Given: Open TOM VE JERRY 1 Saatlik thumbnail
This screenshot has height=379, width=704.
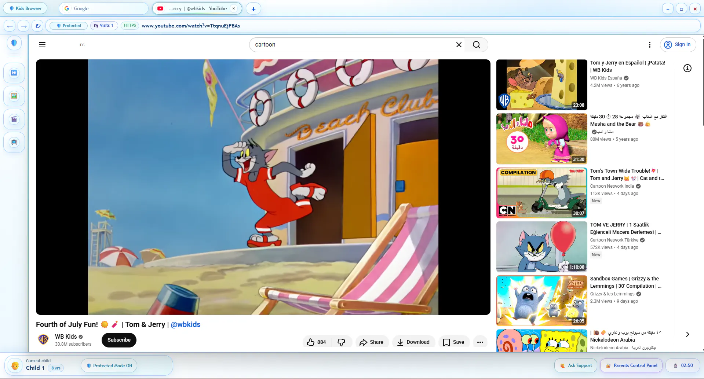Looking at the screenshot, I should pos(541,247).
